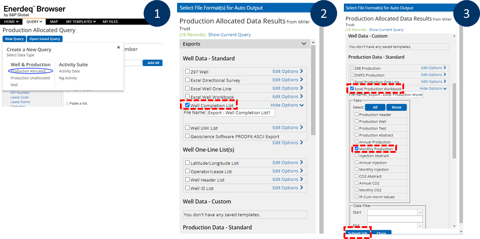
Task: Uncheck the Monthly Production tab checkbox
Action: [356, 149]
